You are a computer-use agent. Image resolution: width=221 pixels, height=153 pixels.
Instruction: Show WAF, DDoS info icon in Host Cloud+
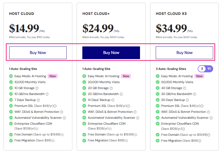click(135, 112)
